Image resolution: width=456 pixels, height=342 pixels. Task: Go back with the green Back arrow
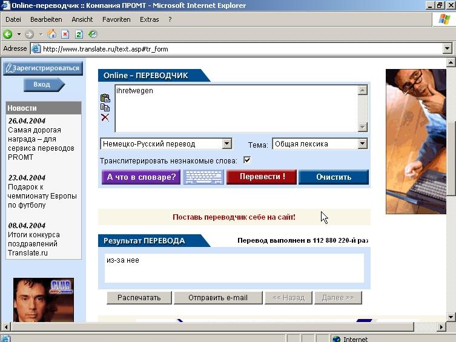pos(8,35)
